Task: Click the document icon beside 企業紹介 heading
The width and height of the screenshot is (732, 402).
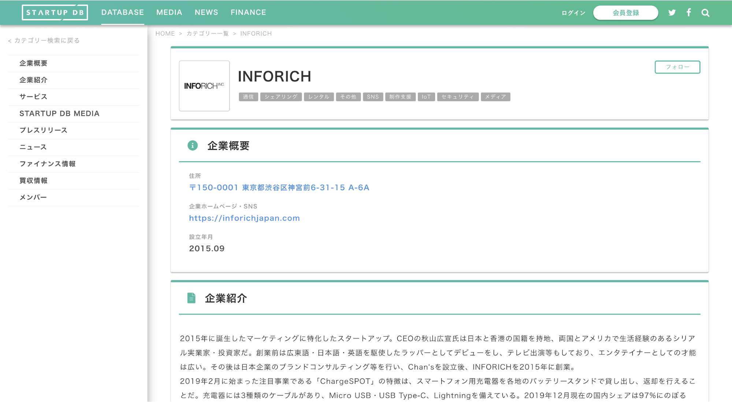Action: [191, 298]
